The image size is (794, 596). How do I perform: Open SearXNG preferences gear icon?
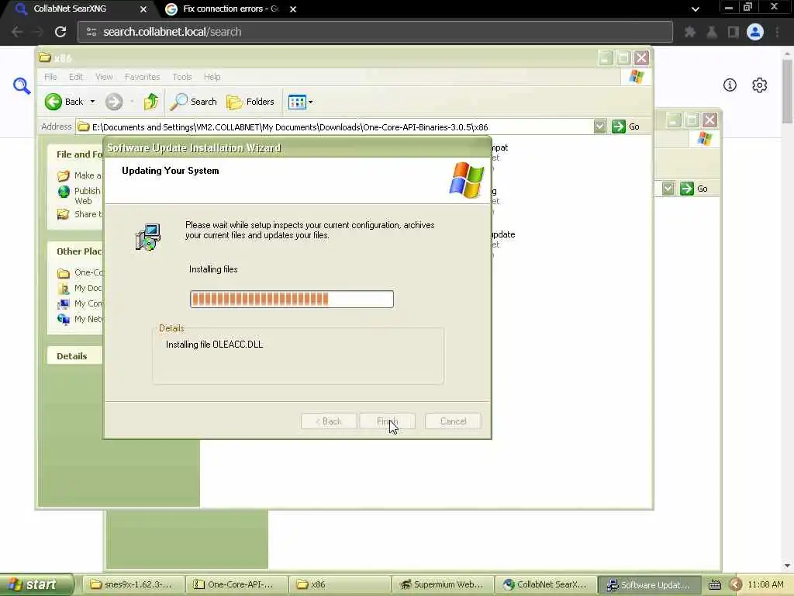click(x=760, y=85)
